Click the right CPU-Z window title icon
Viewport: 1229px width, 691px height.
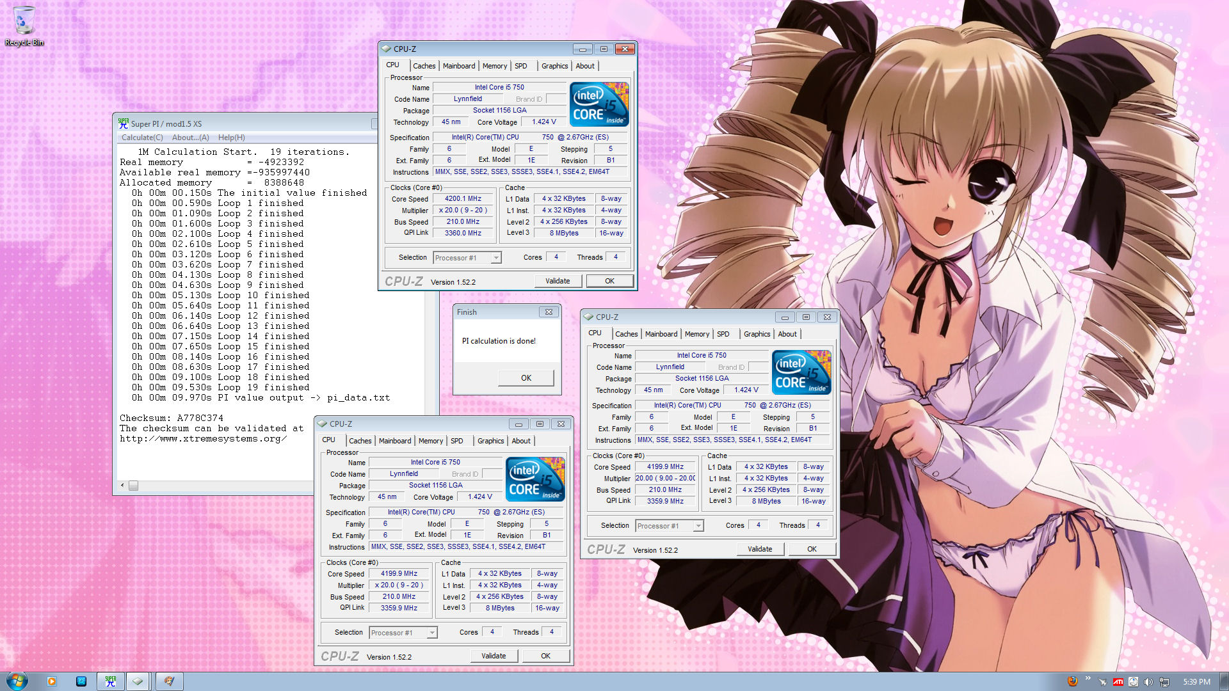[588, 317]
